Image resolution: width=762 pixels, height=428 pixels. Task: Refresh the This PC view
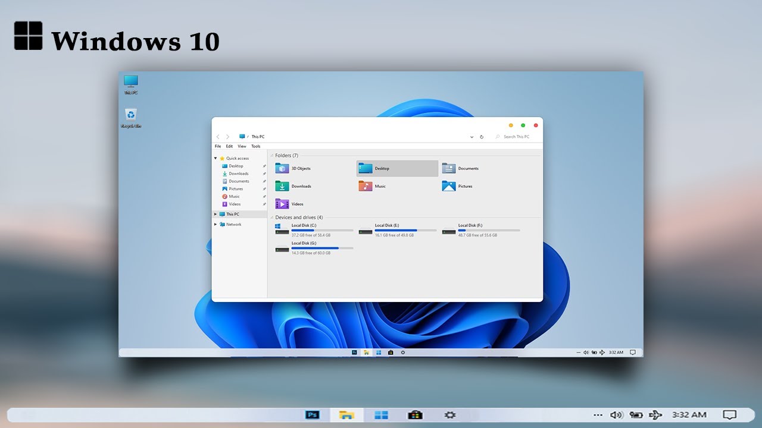click(x=481, y=137)
